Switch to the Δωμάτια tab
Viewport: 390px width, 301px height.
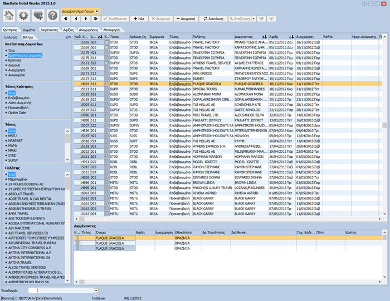pyautogui.click(x=29, y=30)
